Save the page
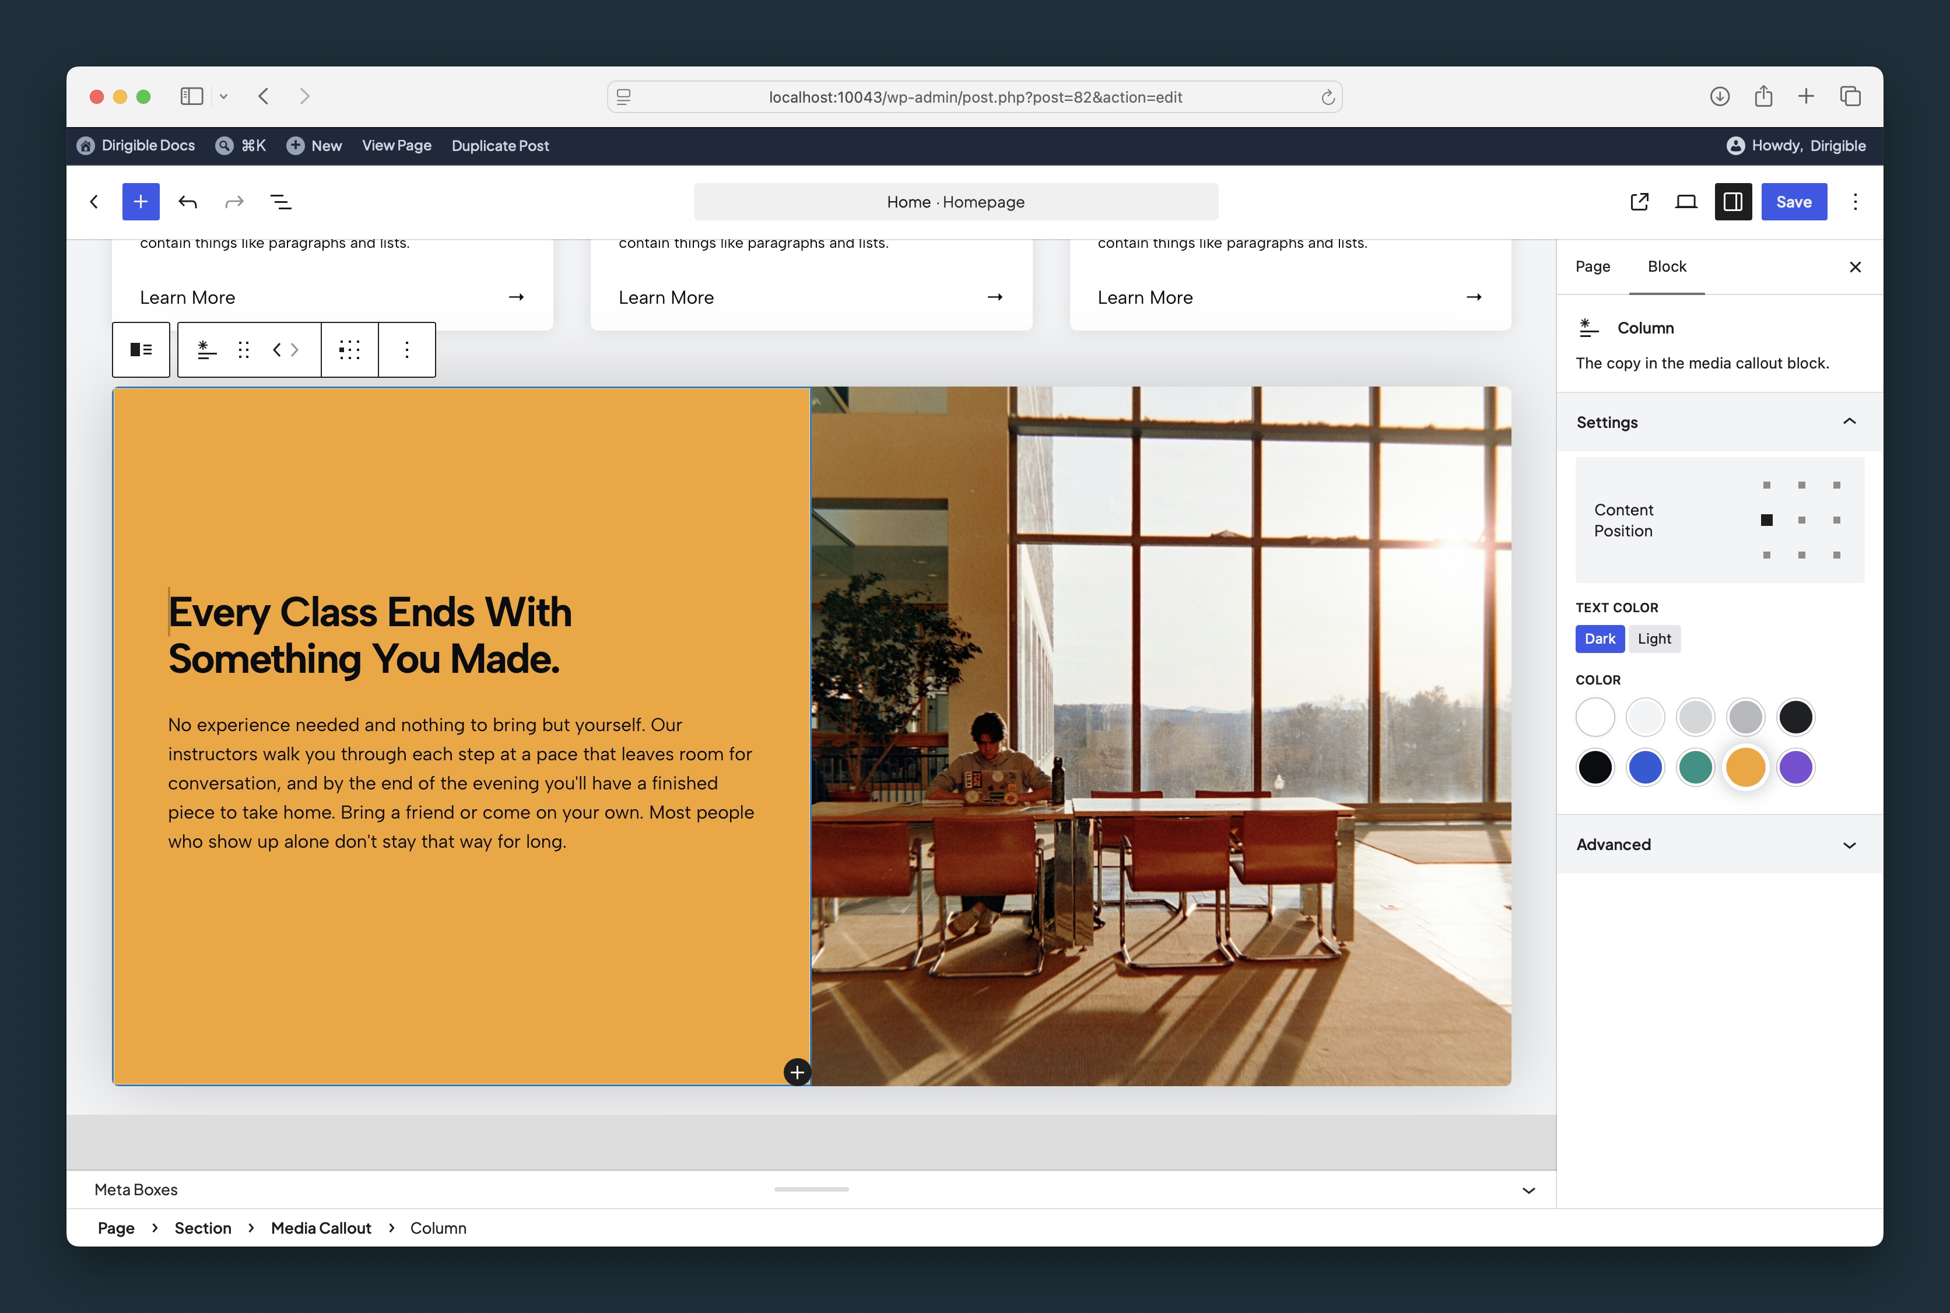Viewport: 1950px width, 1313px height. pyautogui.click(x=1794, y=202)
